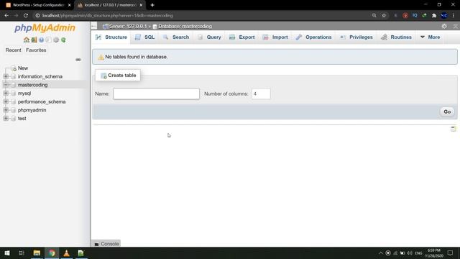Switch to the WordPress Setup Configuration browser tab
This screenshot has height=259, width=460.
click(x=38, y=5)
